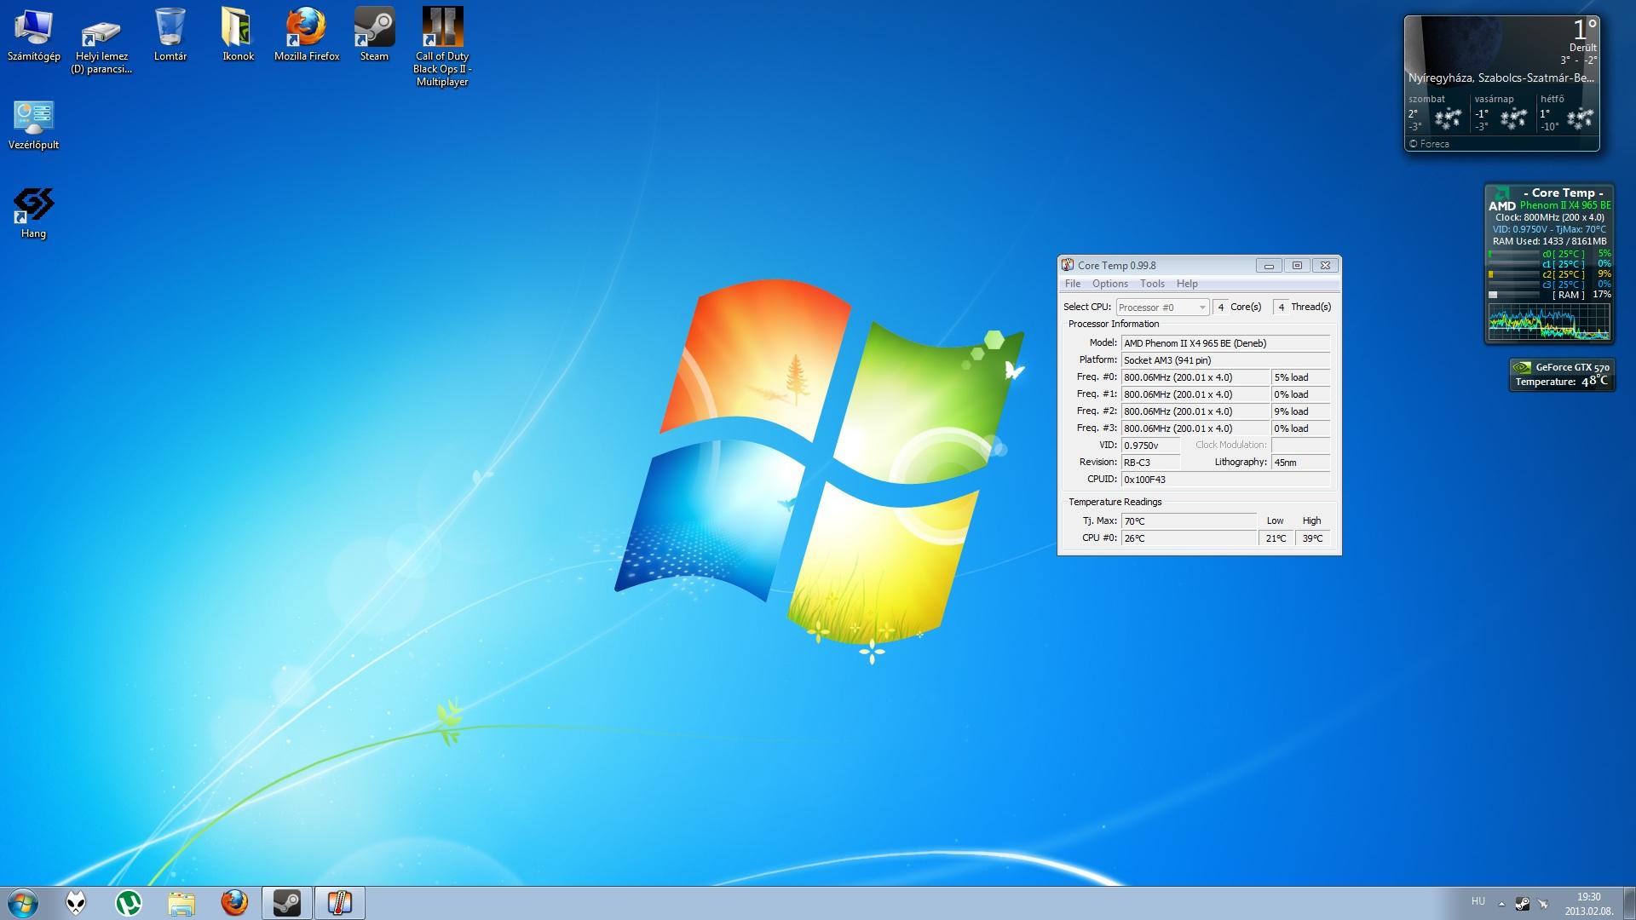Minimize the Core Temp window
Image resolution: width=1636 pixels, height=920 pixels.
(1269, 266)
